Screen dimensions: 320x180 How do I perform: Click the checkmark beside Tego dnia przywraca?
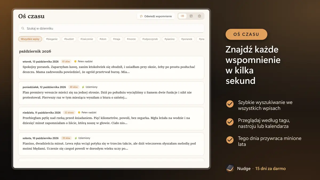(x=230, y=140)
